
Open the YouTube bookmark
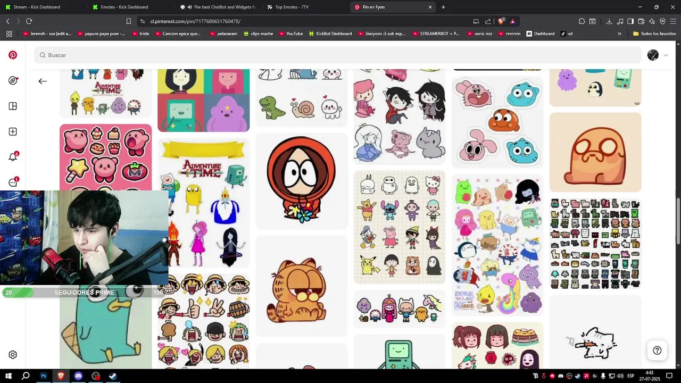click(290, 34)
